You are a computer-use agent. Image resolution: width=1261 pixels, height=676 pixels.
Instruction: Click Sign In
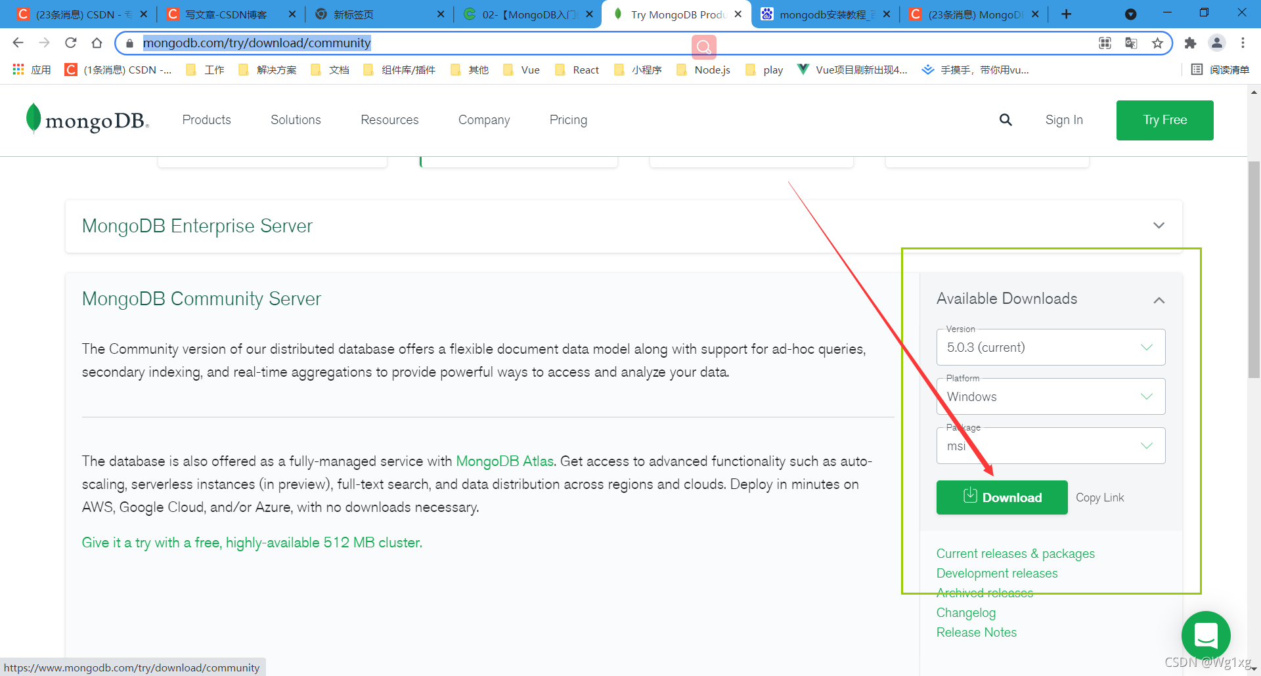coord(1064,120)
